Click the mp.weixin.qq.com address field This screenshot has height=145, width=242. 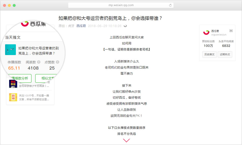click(x=121, y=5)
